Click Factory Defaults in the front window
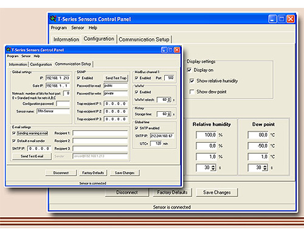 (x=93, y=173)
